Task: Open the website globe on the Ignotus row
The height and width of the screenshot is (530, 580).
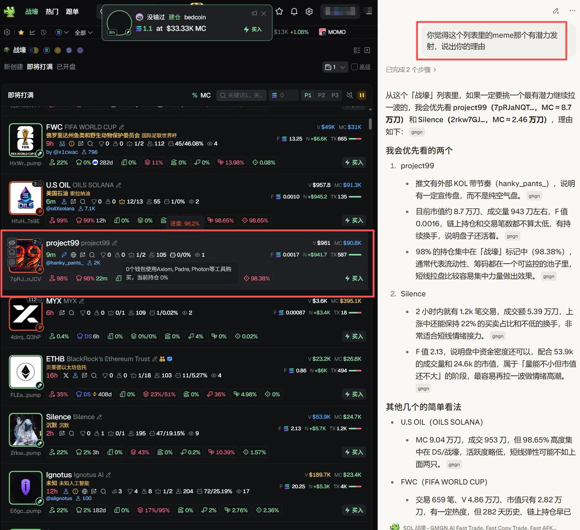Action: pyautogui.click(x=85, y=491)
